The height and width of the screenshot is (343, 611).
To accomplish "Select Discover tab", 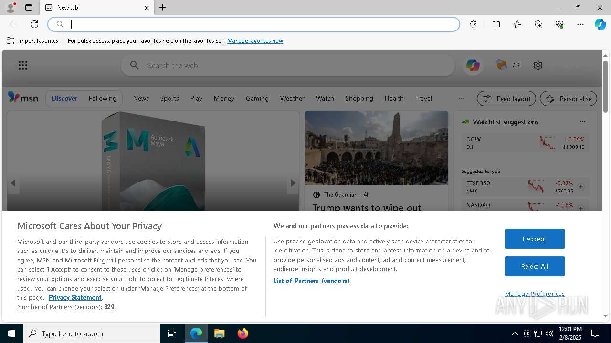I will coord(64,98).
